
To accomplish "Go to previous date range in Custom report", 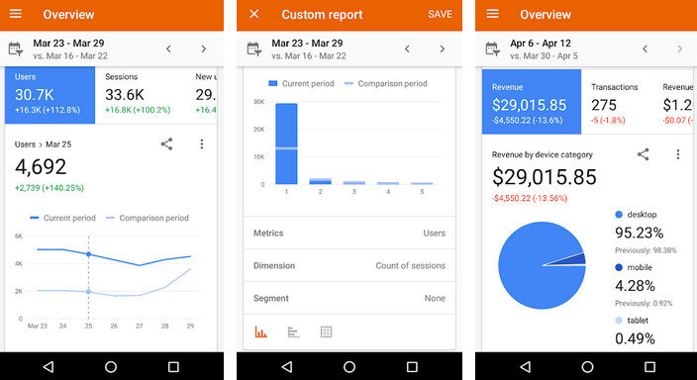I will pos(407,48).
